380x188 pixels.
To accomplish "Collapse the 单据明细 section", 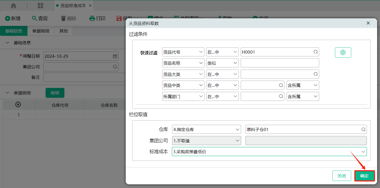I will point(7,93).
